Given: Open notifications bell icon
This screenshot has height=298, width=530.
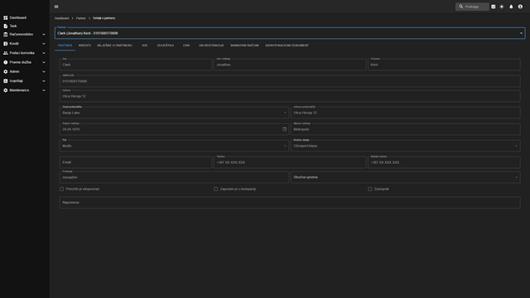Looking at the screenshot, I should (511, 7).
